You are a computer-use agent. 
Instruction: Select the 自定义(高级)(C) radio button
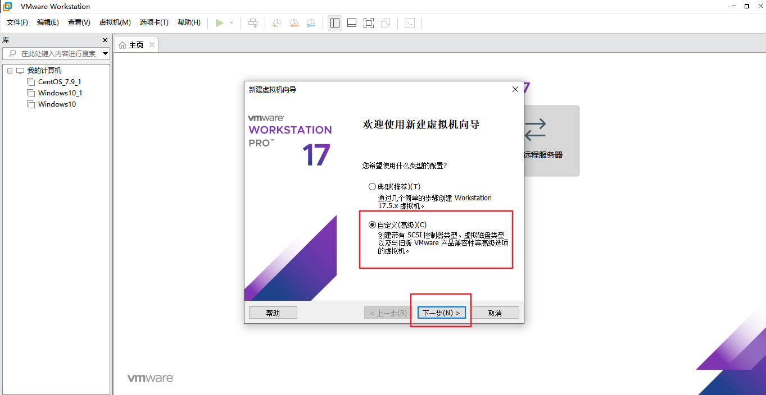point(372,224)
